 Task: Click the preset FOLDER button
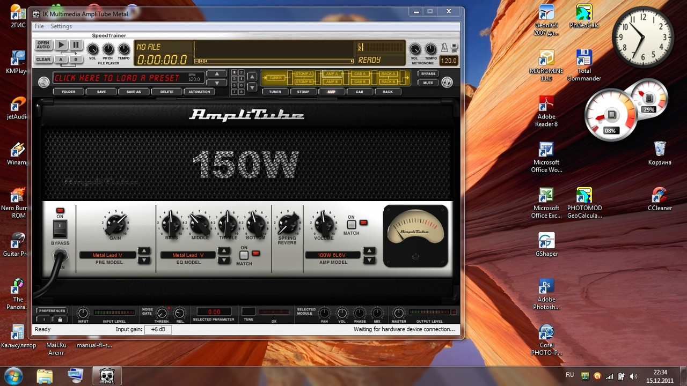(69, 92)
